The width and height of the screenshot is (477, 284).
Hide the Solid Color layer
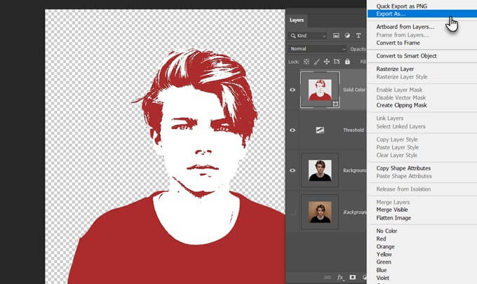coord(293,90)
